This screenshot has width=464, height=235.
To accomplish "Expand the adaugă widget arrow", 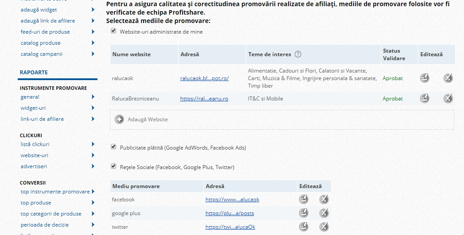I will click(x=93, y=10).
